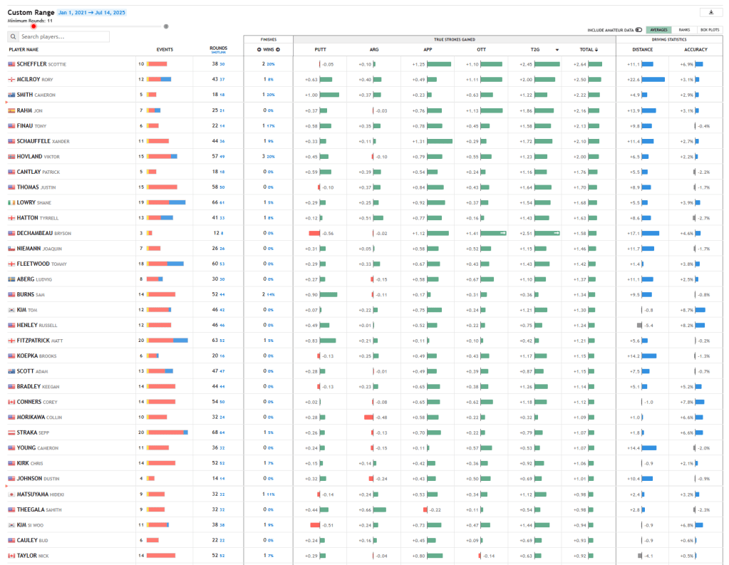The height and width of the screenshot is (565, 729).
Task: Click the Search players input field
Action: pyautogui.click(x=64, y=36)
